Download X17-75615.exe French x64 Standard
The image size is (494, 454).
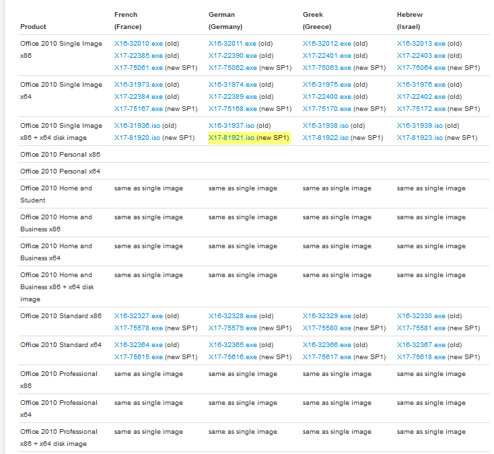tap(139, 357)
